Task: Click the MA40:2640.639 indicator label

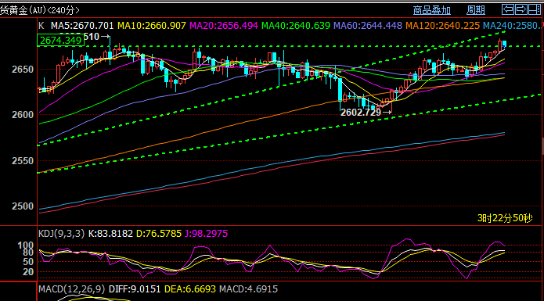Action: point(296,26)
